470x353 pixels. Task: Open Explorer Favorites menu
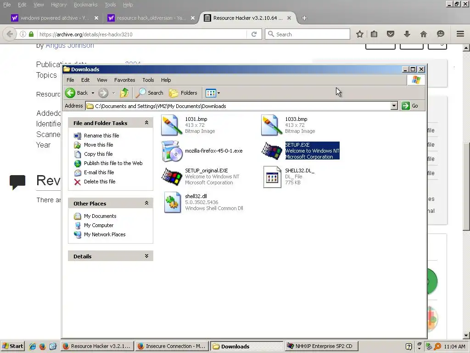click(x=125, y=80)
